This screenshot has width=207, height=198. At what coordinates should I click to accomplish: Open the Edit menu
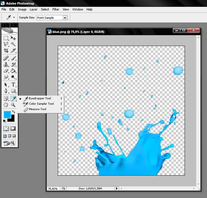(12, 10)
